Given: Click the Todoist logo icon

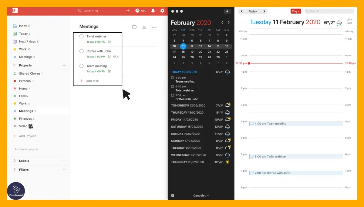Looking at the screenshot, I should coord(15,11).
